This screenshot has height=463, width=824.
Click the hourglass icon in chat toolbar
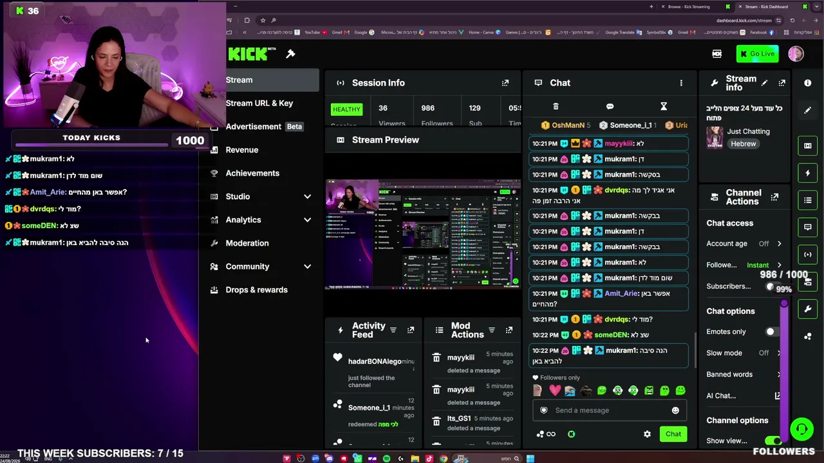point(664,107)
